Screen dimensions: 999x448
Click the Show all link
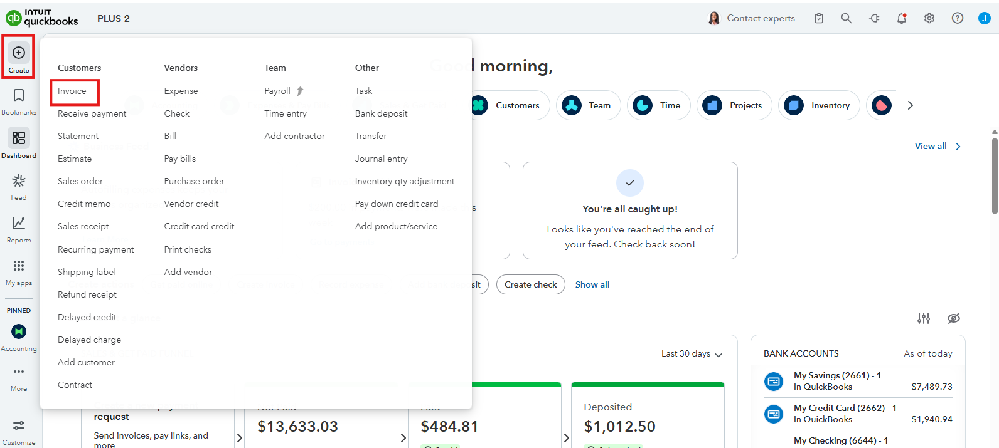tap(592, 284)
